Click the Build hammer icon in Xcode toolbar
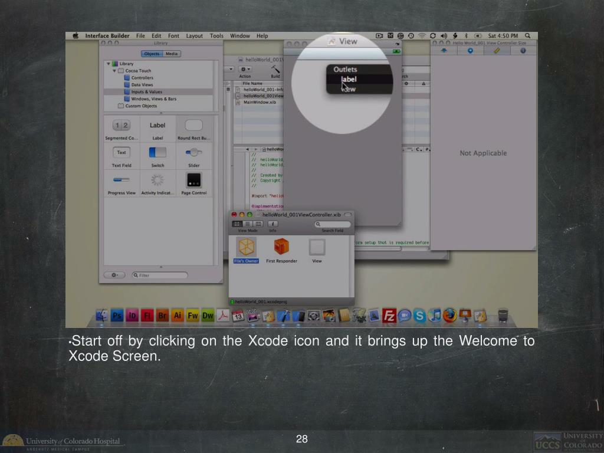Image resolution: width=604 pixels, height=453 pixels. tap(275, 69)
